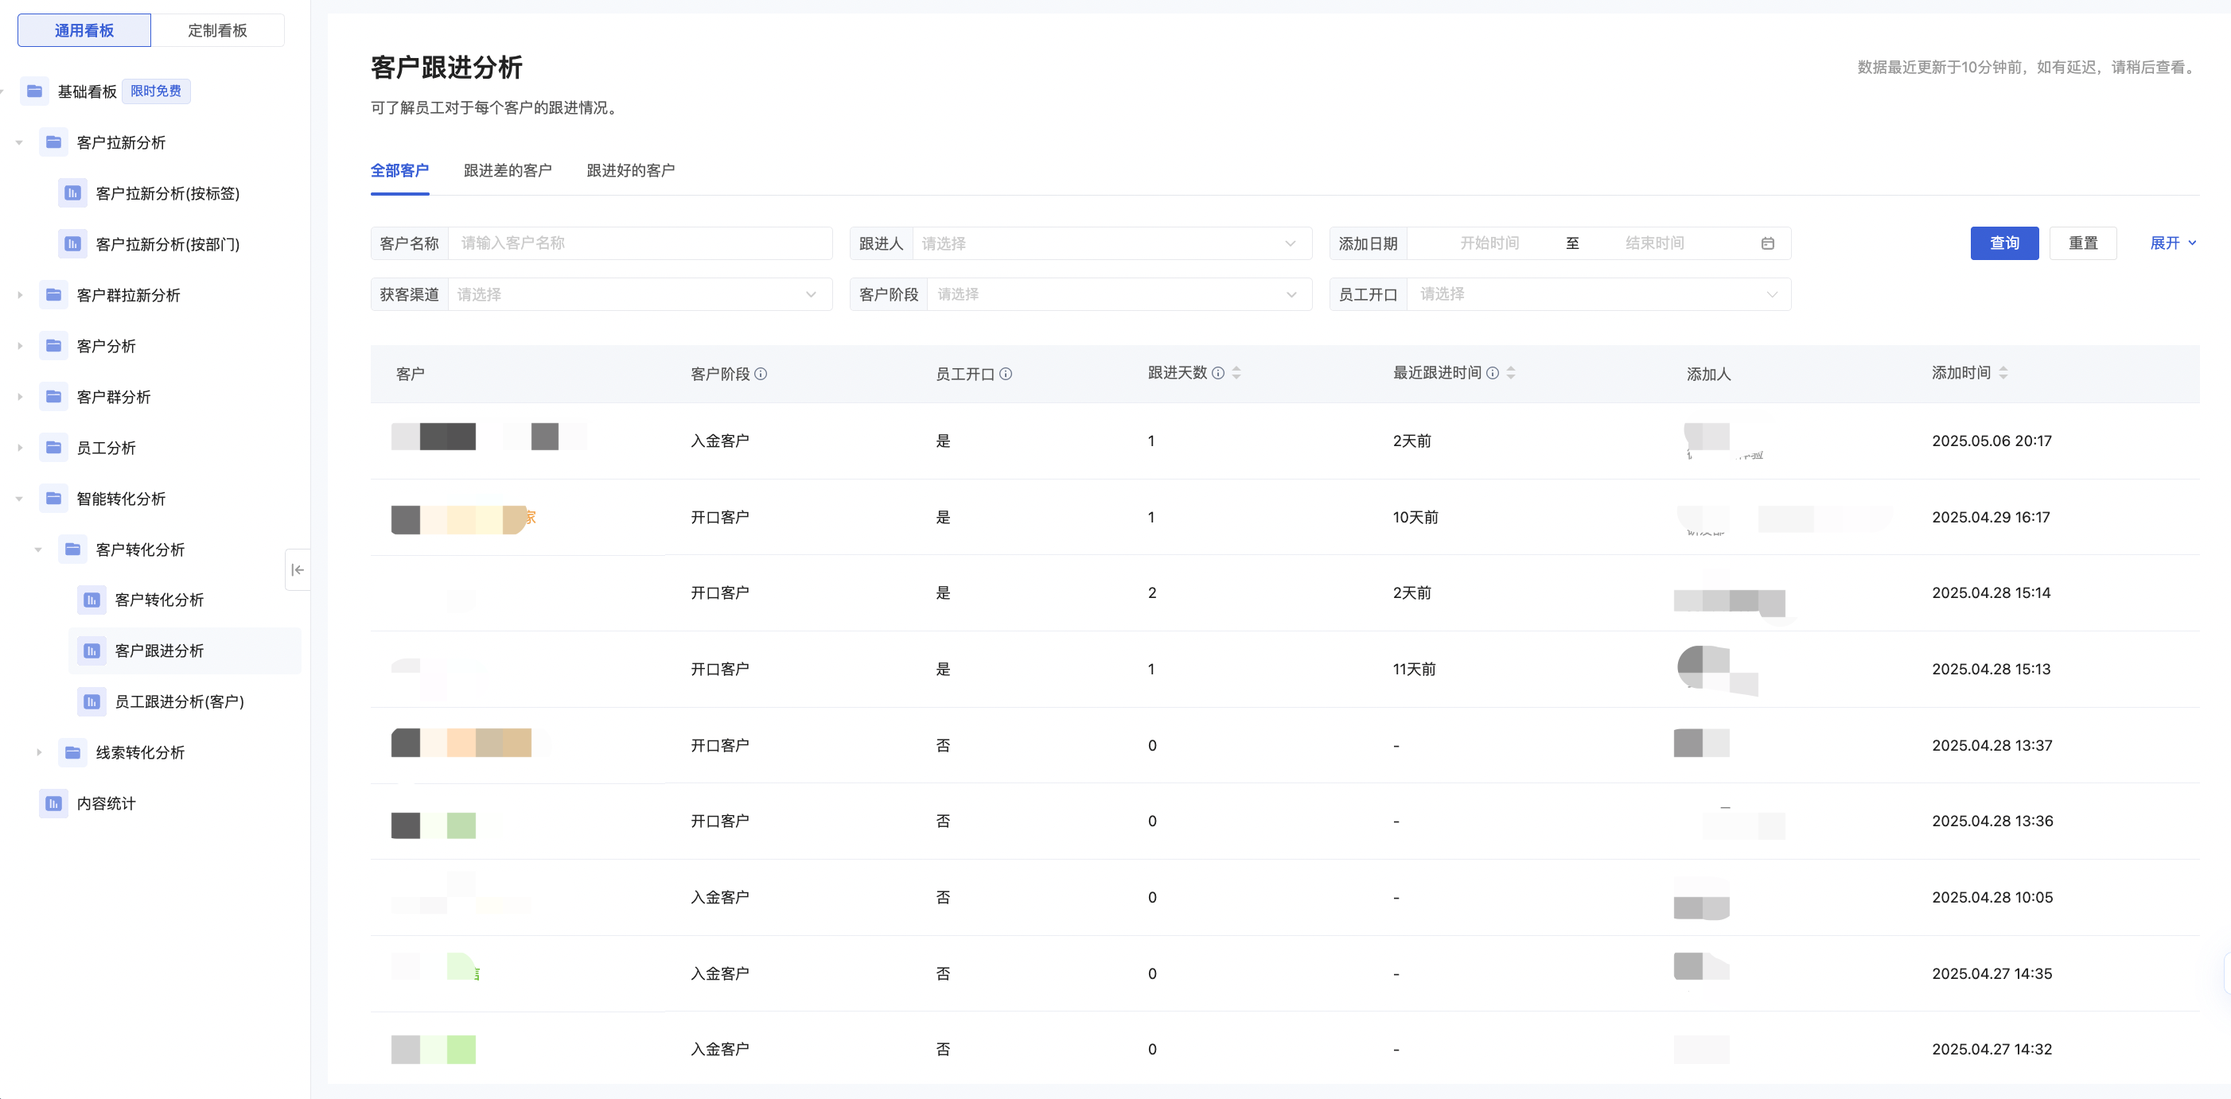Expand the 客户群分析 tree node

point(19,397)
